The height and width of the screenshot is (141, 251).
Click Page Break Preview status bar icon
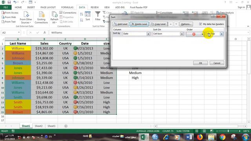click(x=212, y=131)
